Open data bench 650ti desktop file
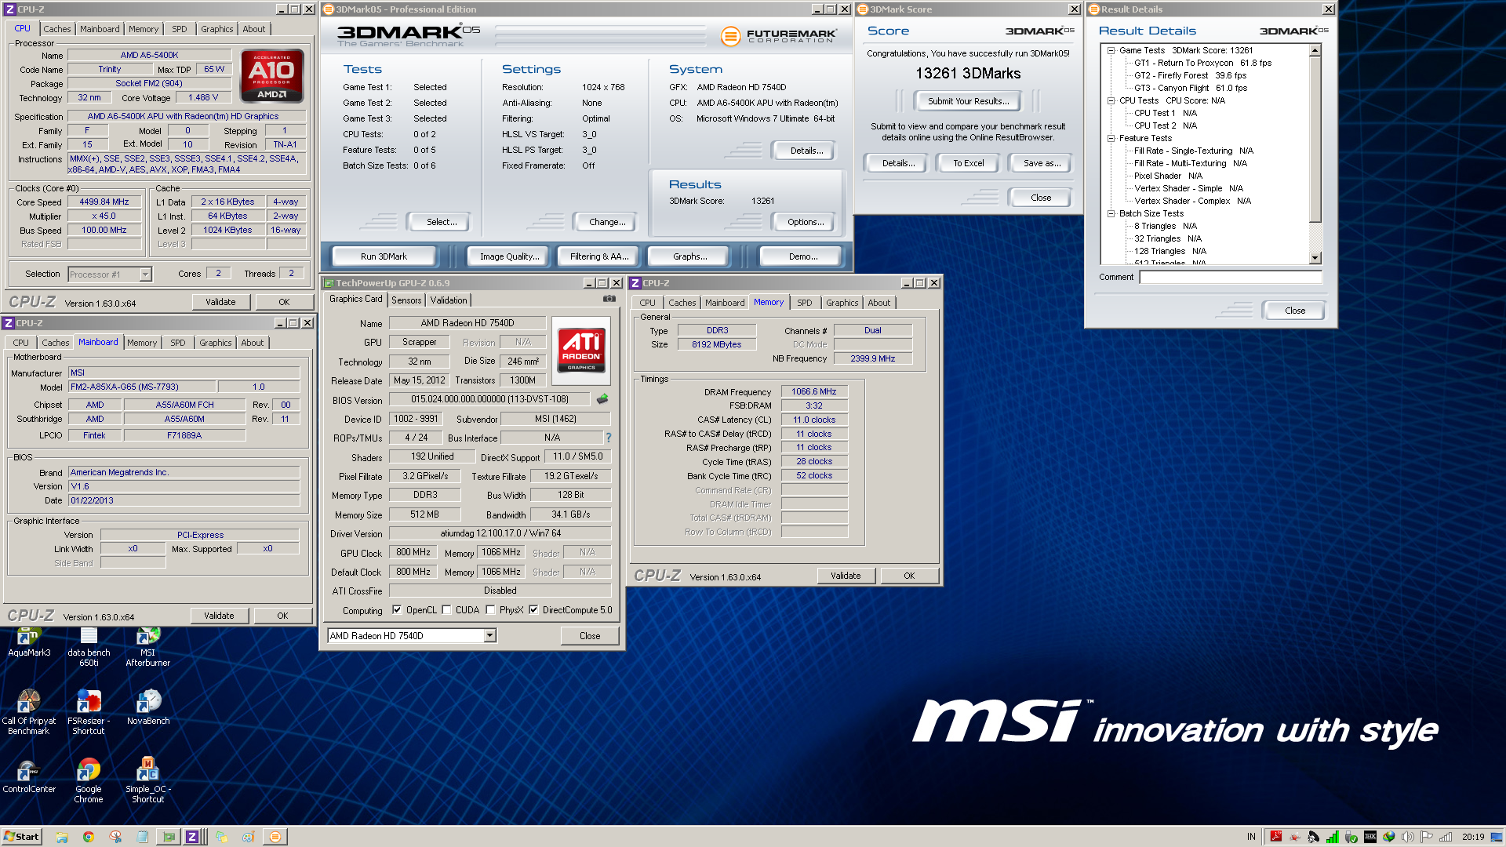 (89, 646)
